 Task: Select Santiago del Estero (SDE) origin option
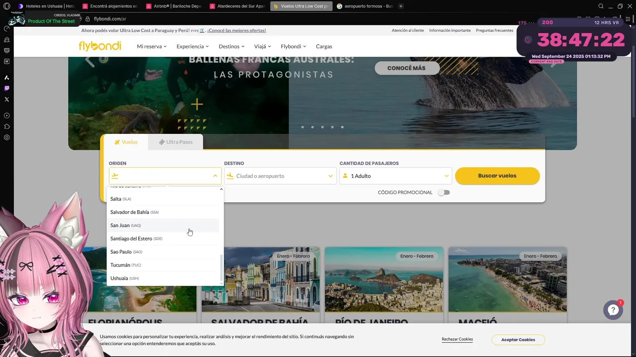click(x=163, y=238)
